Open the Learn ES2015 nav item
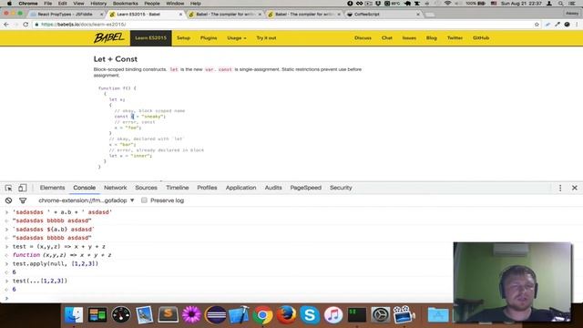Screen dimensions: 583x328 click(151, 38)
